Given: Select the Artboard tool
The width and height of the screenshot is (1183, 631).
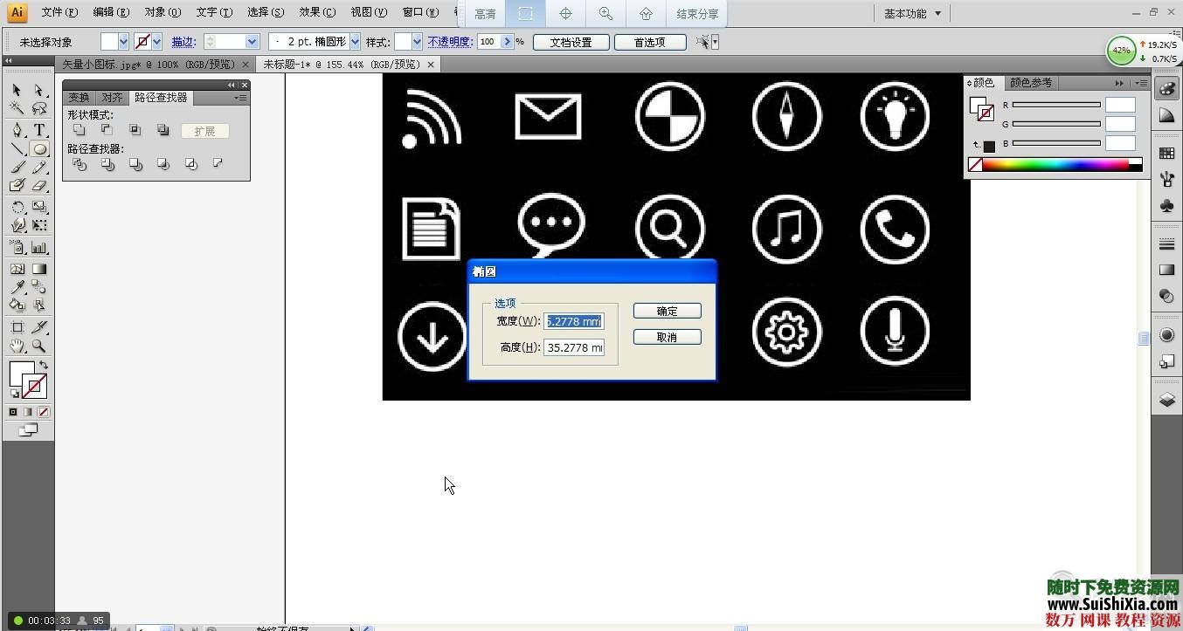Looking at the screenshot, I should [17, 327].
